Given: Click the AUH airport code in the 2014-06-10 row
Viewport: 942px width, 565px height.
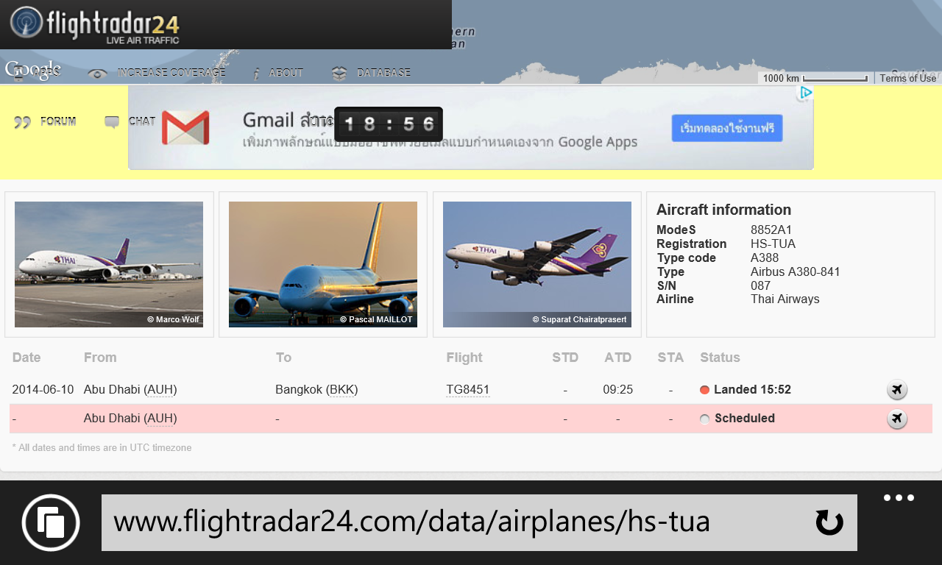Looking at the screenshot, I should click(x=160, y=390).
